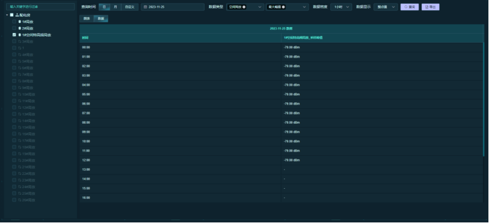Click the 03:00 time cell
Screen dimensions: 489x223
pos(180,76)
